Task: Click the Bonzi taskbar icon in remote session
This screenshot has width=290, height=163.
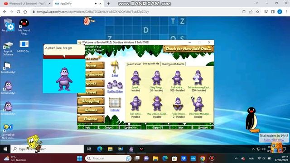Action: [131, 149]
